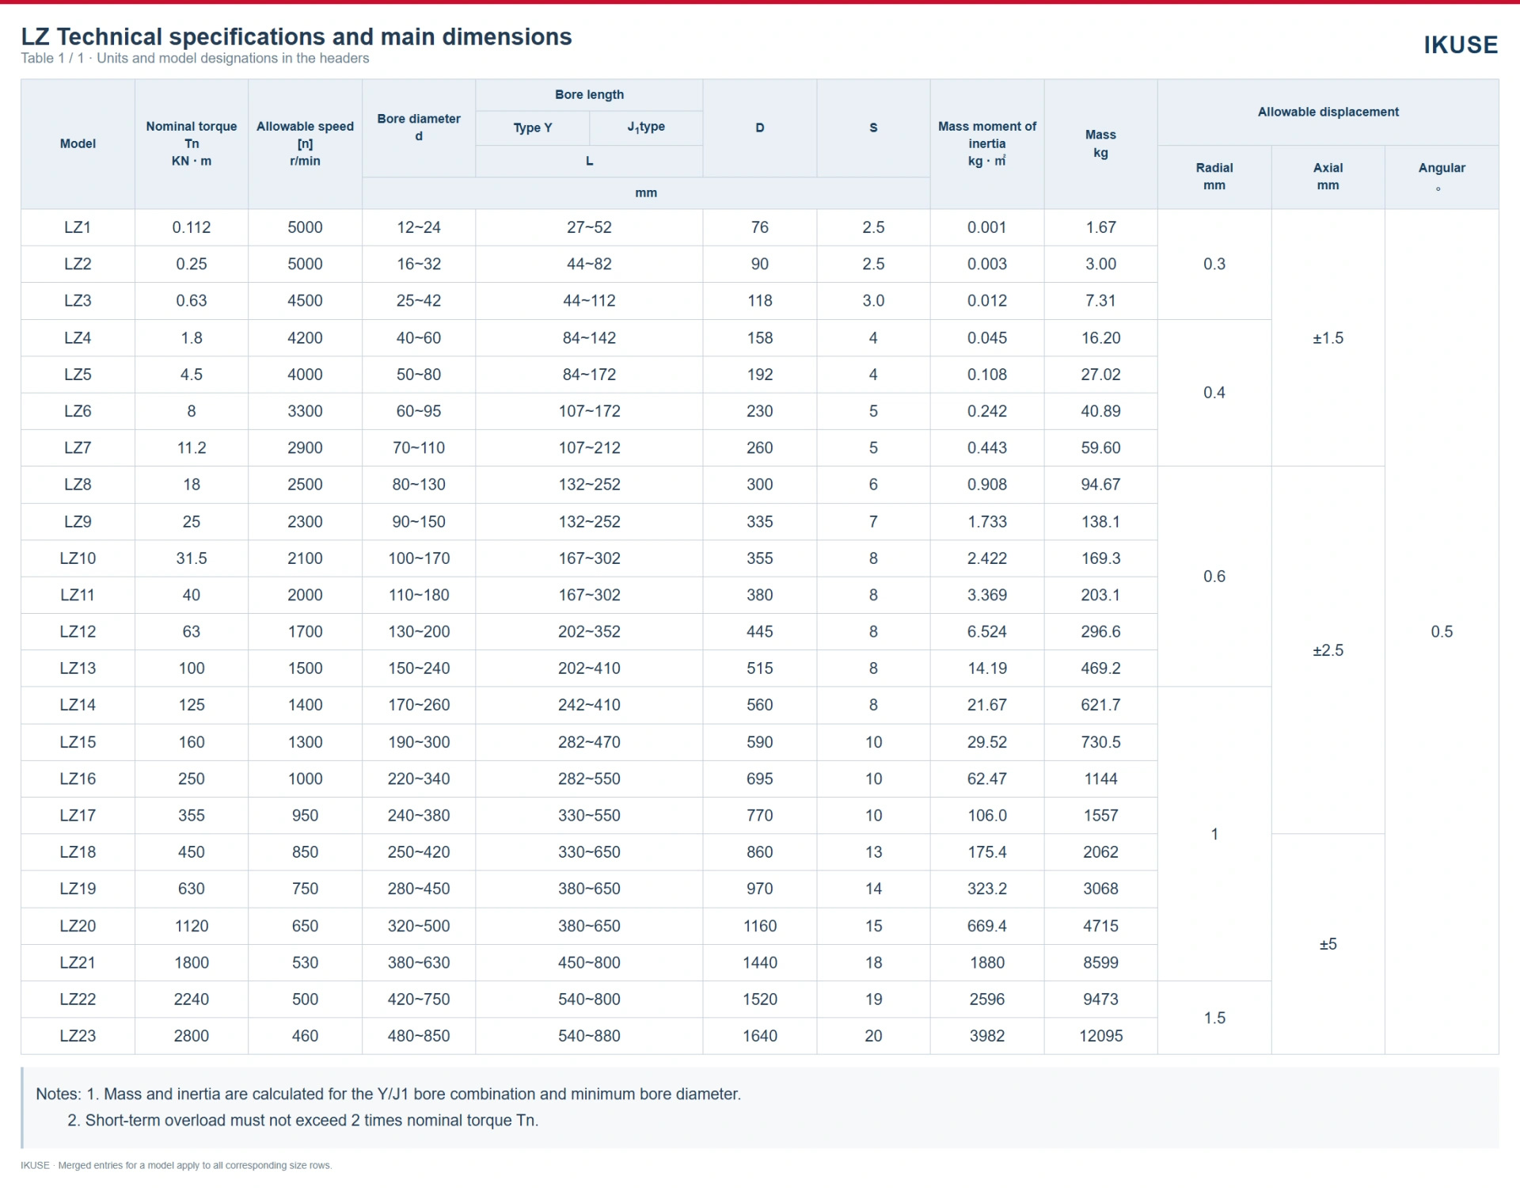1520x1188 pixels.
Task: Click axial displacement ±5 cell
Action: click(x=1328, y=944)
